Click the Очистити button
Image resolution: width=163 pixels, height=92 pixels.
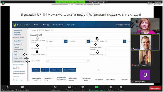45,70
